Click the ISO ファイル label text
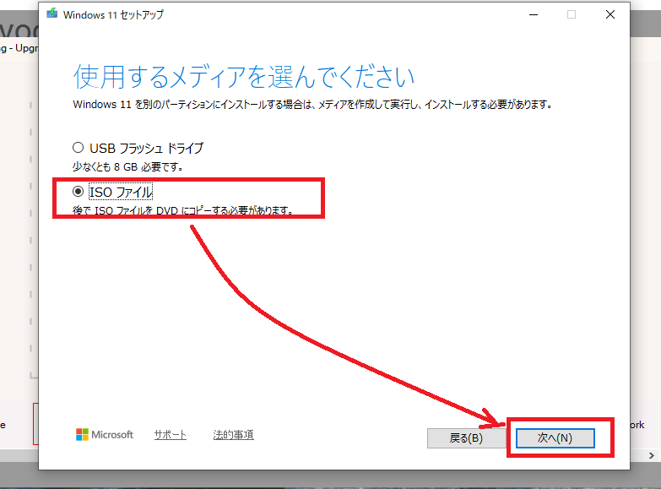Screen dimensions: 661x489 [121, 192]
